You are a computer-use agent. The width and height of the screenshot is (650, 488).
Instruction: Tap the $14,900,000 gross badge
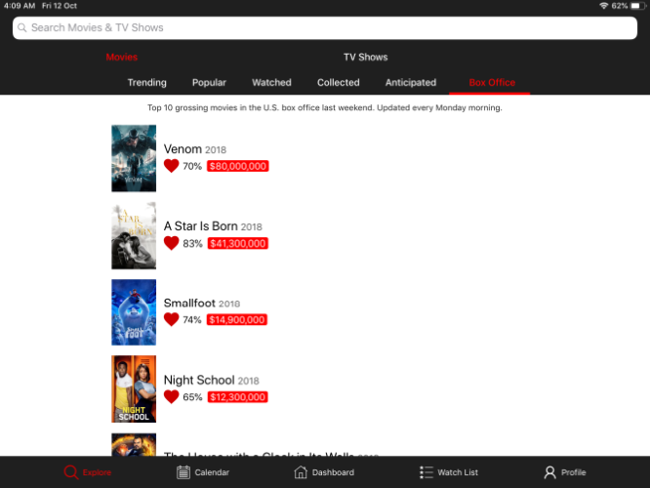click(x=237, y=320)
